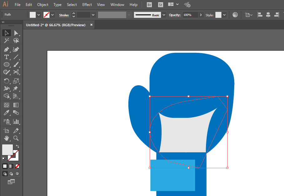This screenshot has width=284, height=196.
Task: Open the Style dropdown arrow
Action: (224, 15)
